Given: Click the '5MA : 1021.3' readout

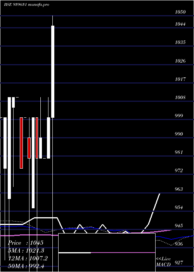Looking at the screenshot, I should point(26,251).
